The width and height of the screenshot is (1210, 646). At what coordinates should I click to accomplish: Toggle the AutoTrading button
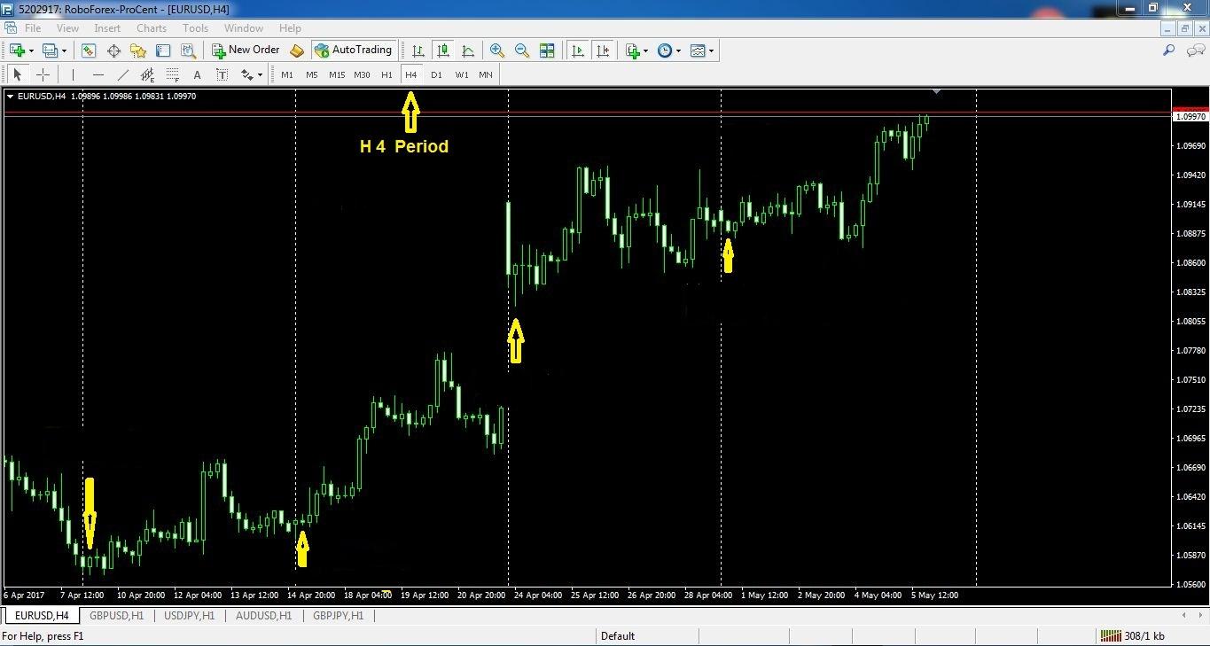[x=353, y=51]
